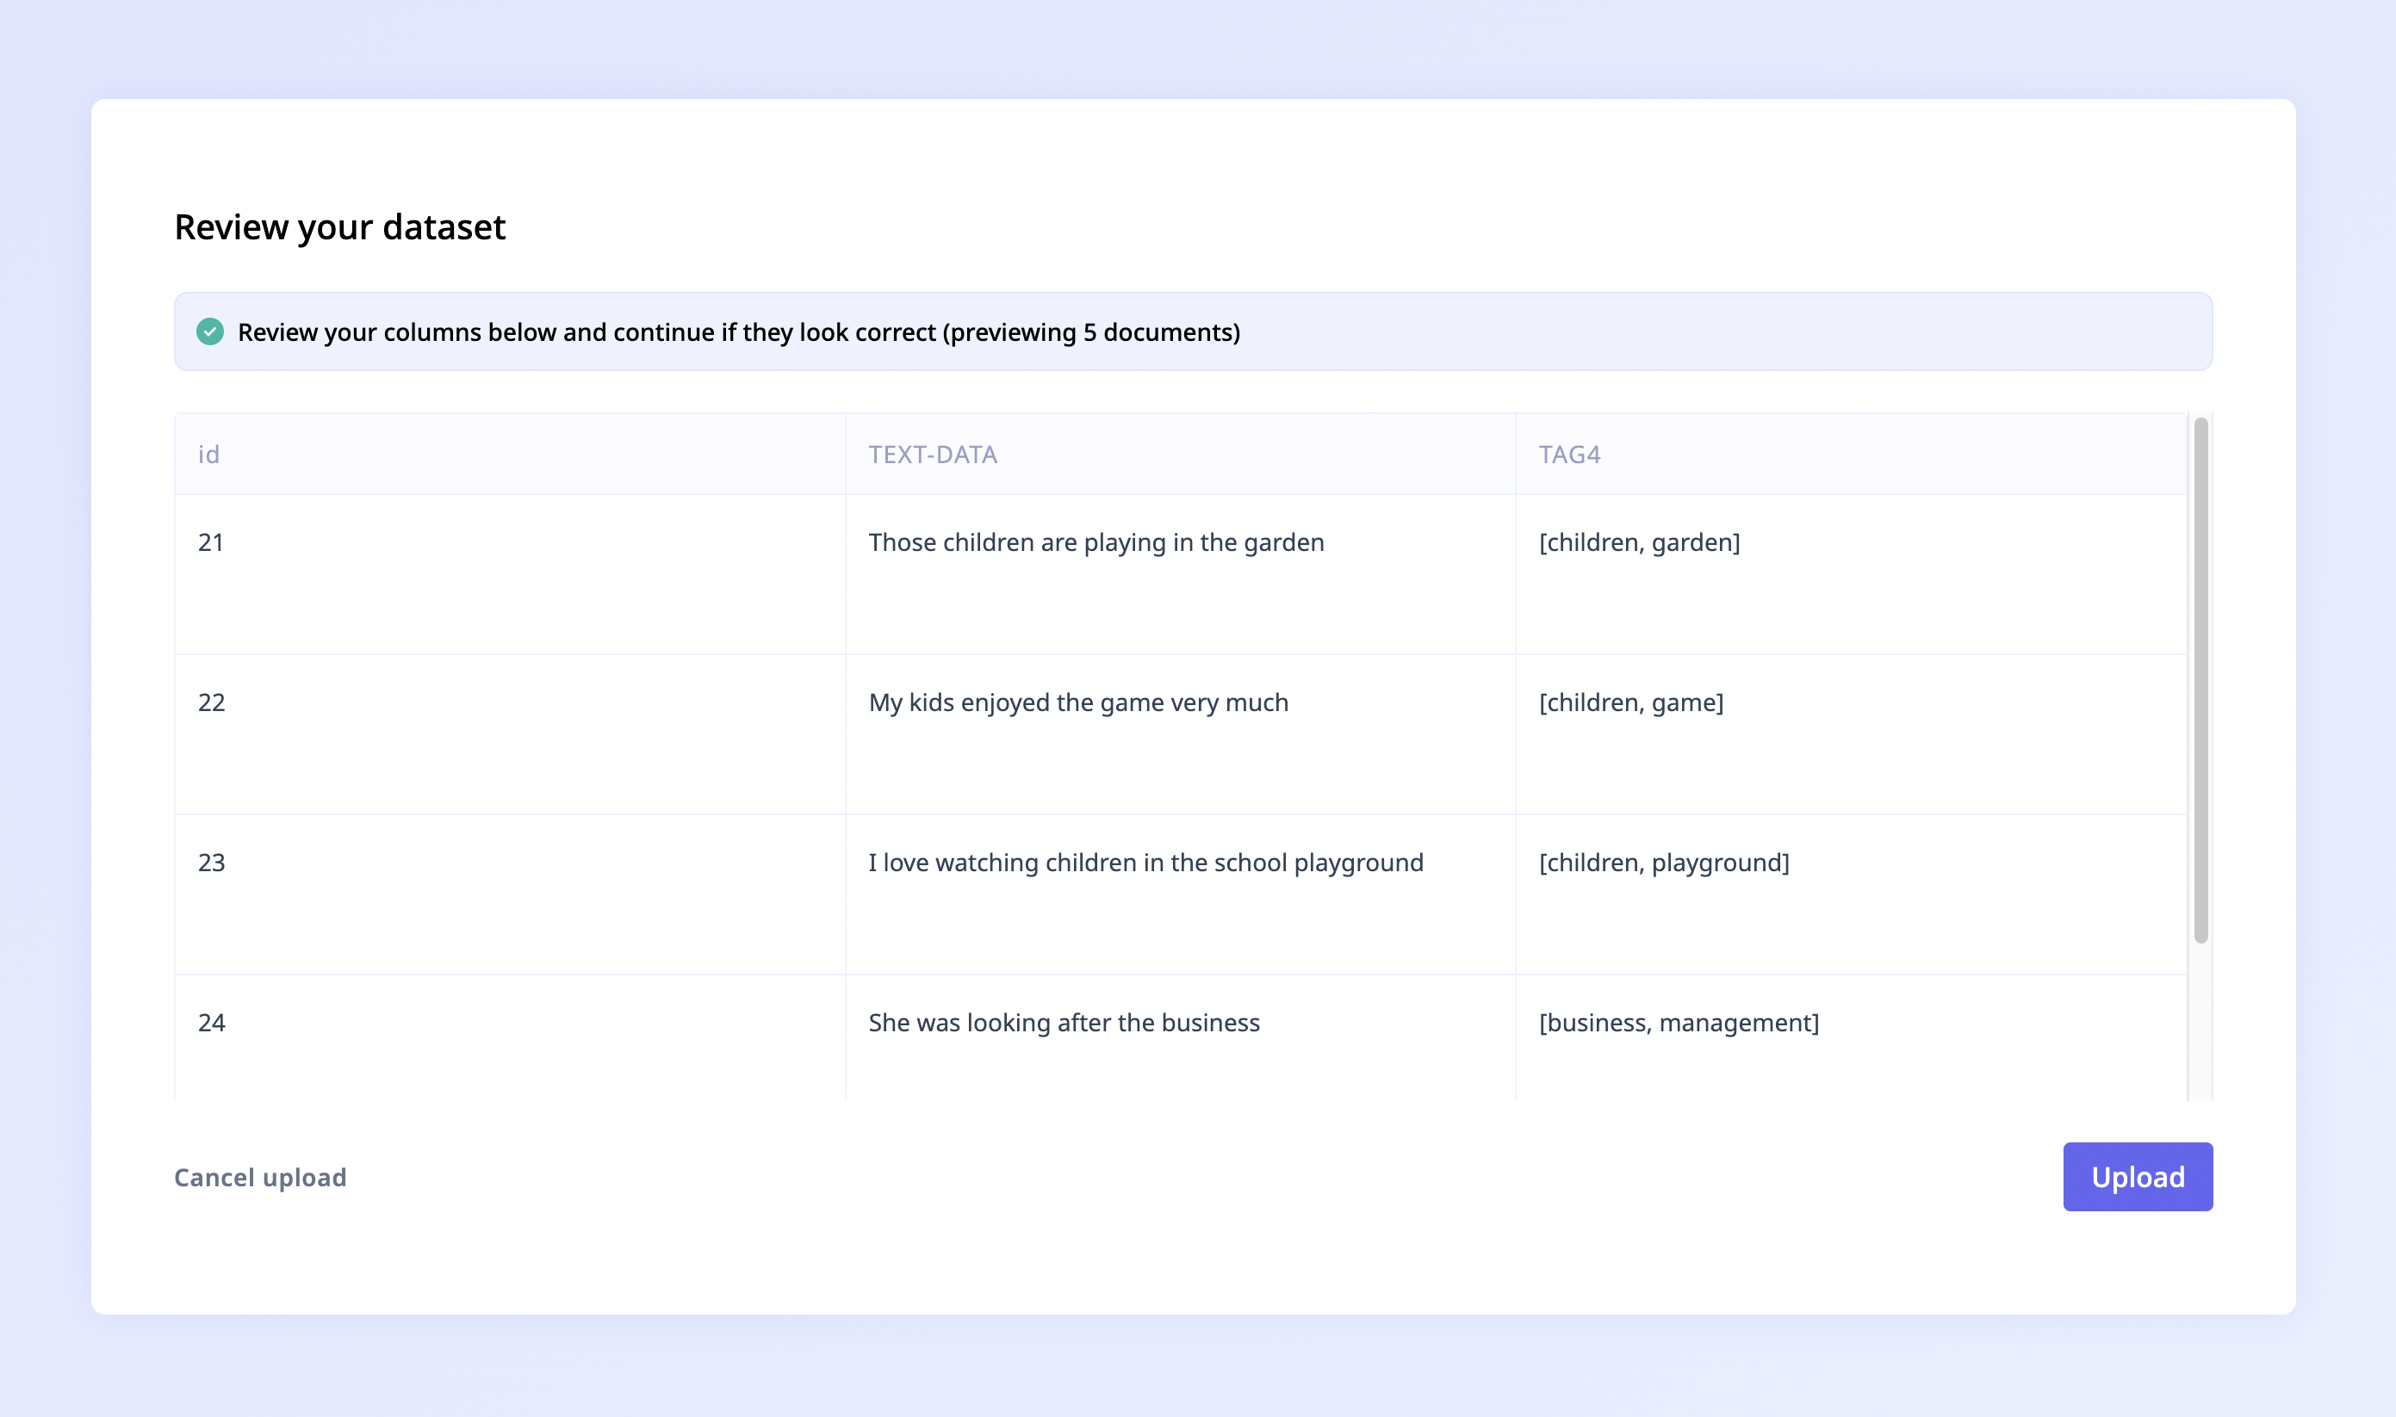Viewport: 2396px width, 1417px height.
Task: Click the Cancel upload link
Action: tap(260, 1178)
